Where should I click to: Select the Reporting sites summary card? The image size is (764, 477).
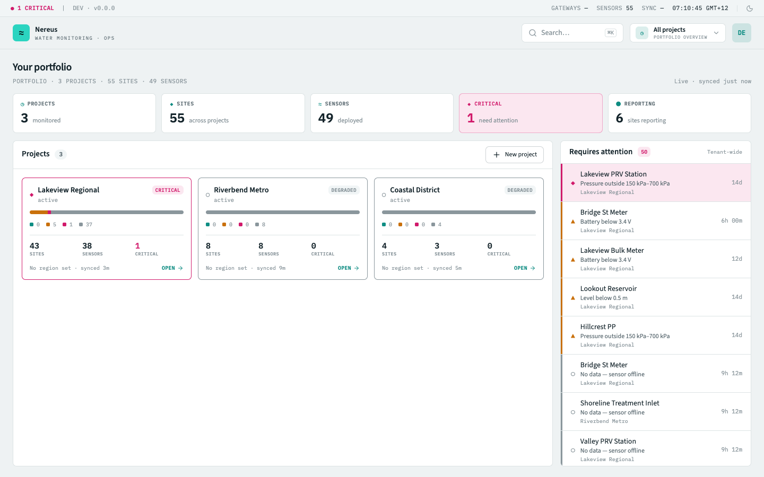[680, 113]
